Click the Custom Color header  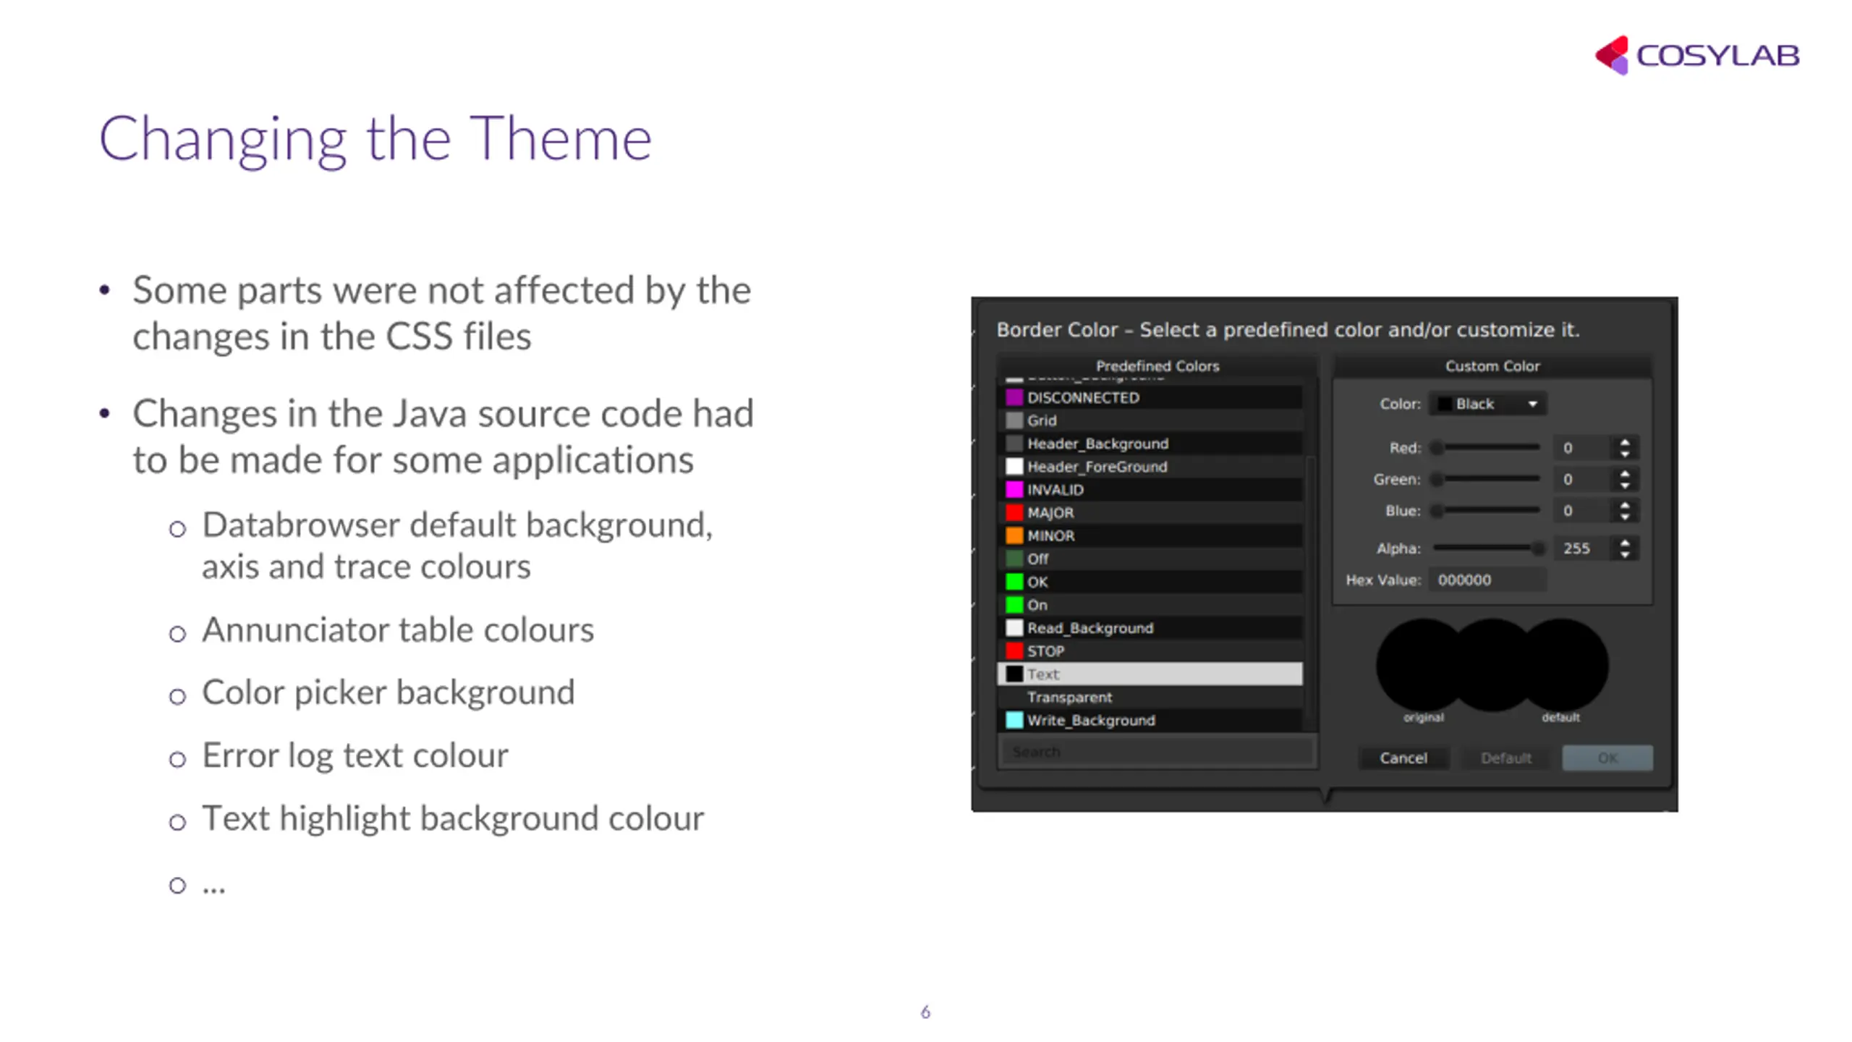coord(1492,366)
